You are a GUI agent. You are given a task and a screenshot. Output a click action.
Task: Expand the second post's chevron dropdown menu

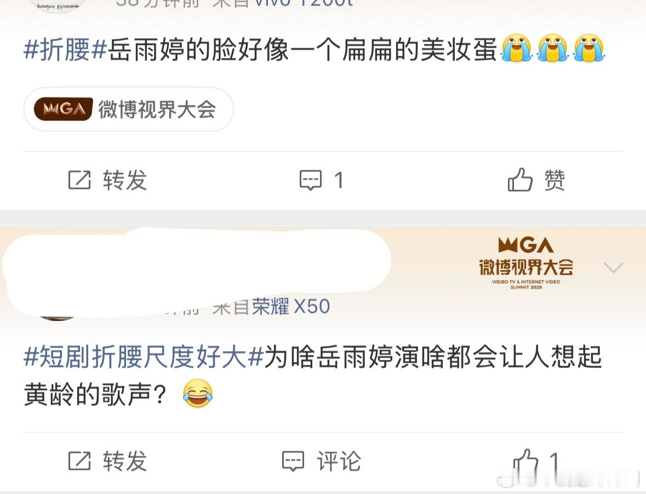pyautogui.click(x=613, y=268)
